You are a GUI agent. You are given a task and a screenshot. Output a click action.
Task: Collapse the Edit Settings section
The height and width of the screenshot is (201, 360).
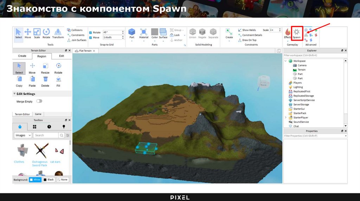click(x=14, y=94)
